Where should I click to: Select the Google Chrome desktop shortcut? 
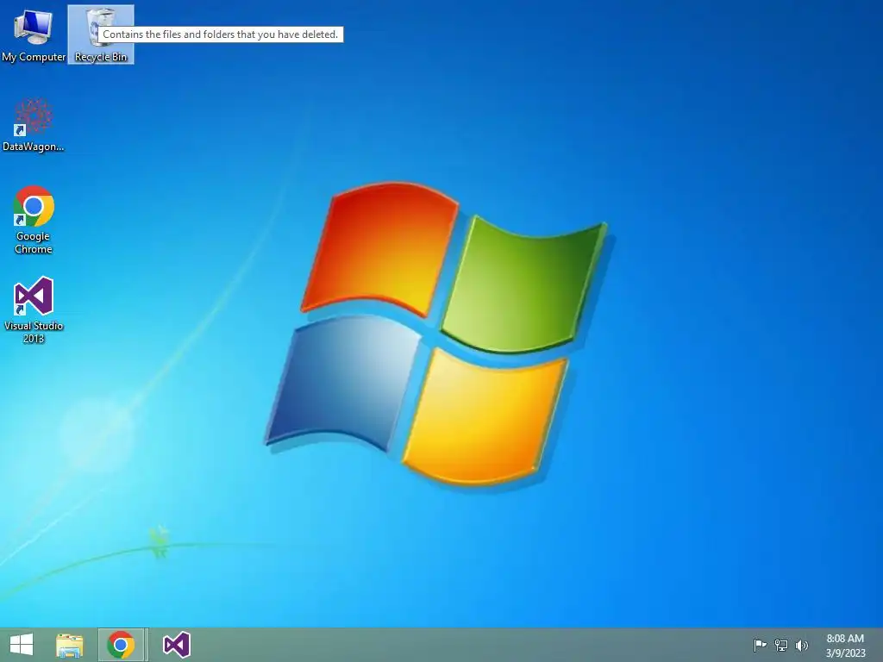coord(34,220)
